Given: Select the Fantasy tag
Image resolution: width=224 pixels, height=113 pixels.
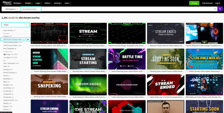Looking at the screenshot, I should (x=7, y=109).
